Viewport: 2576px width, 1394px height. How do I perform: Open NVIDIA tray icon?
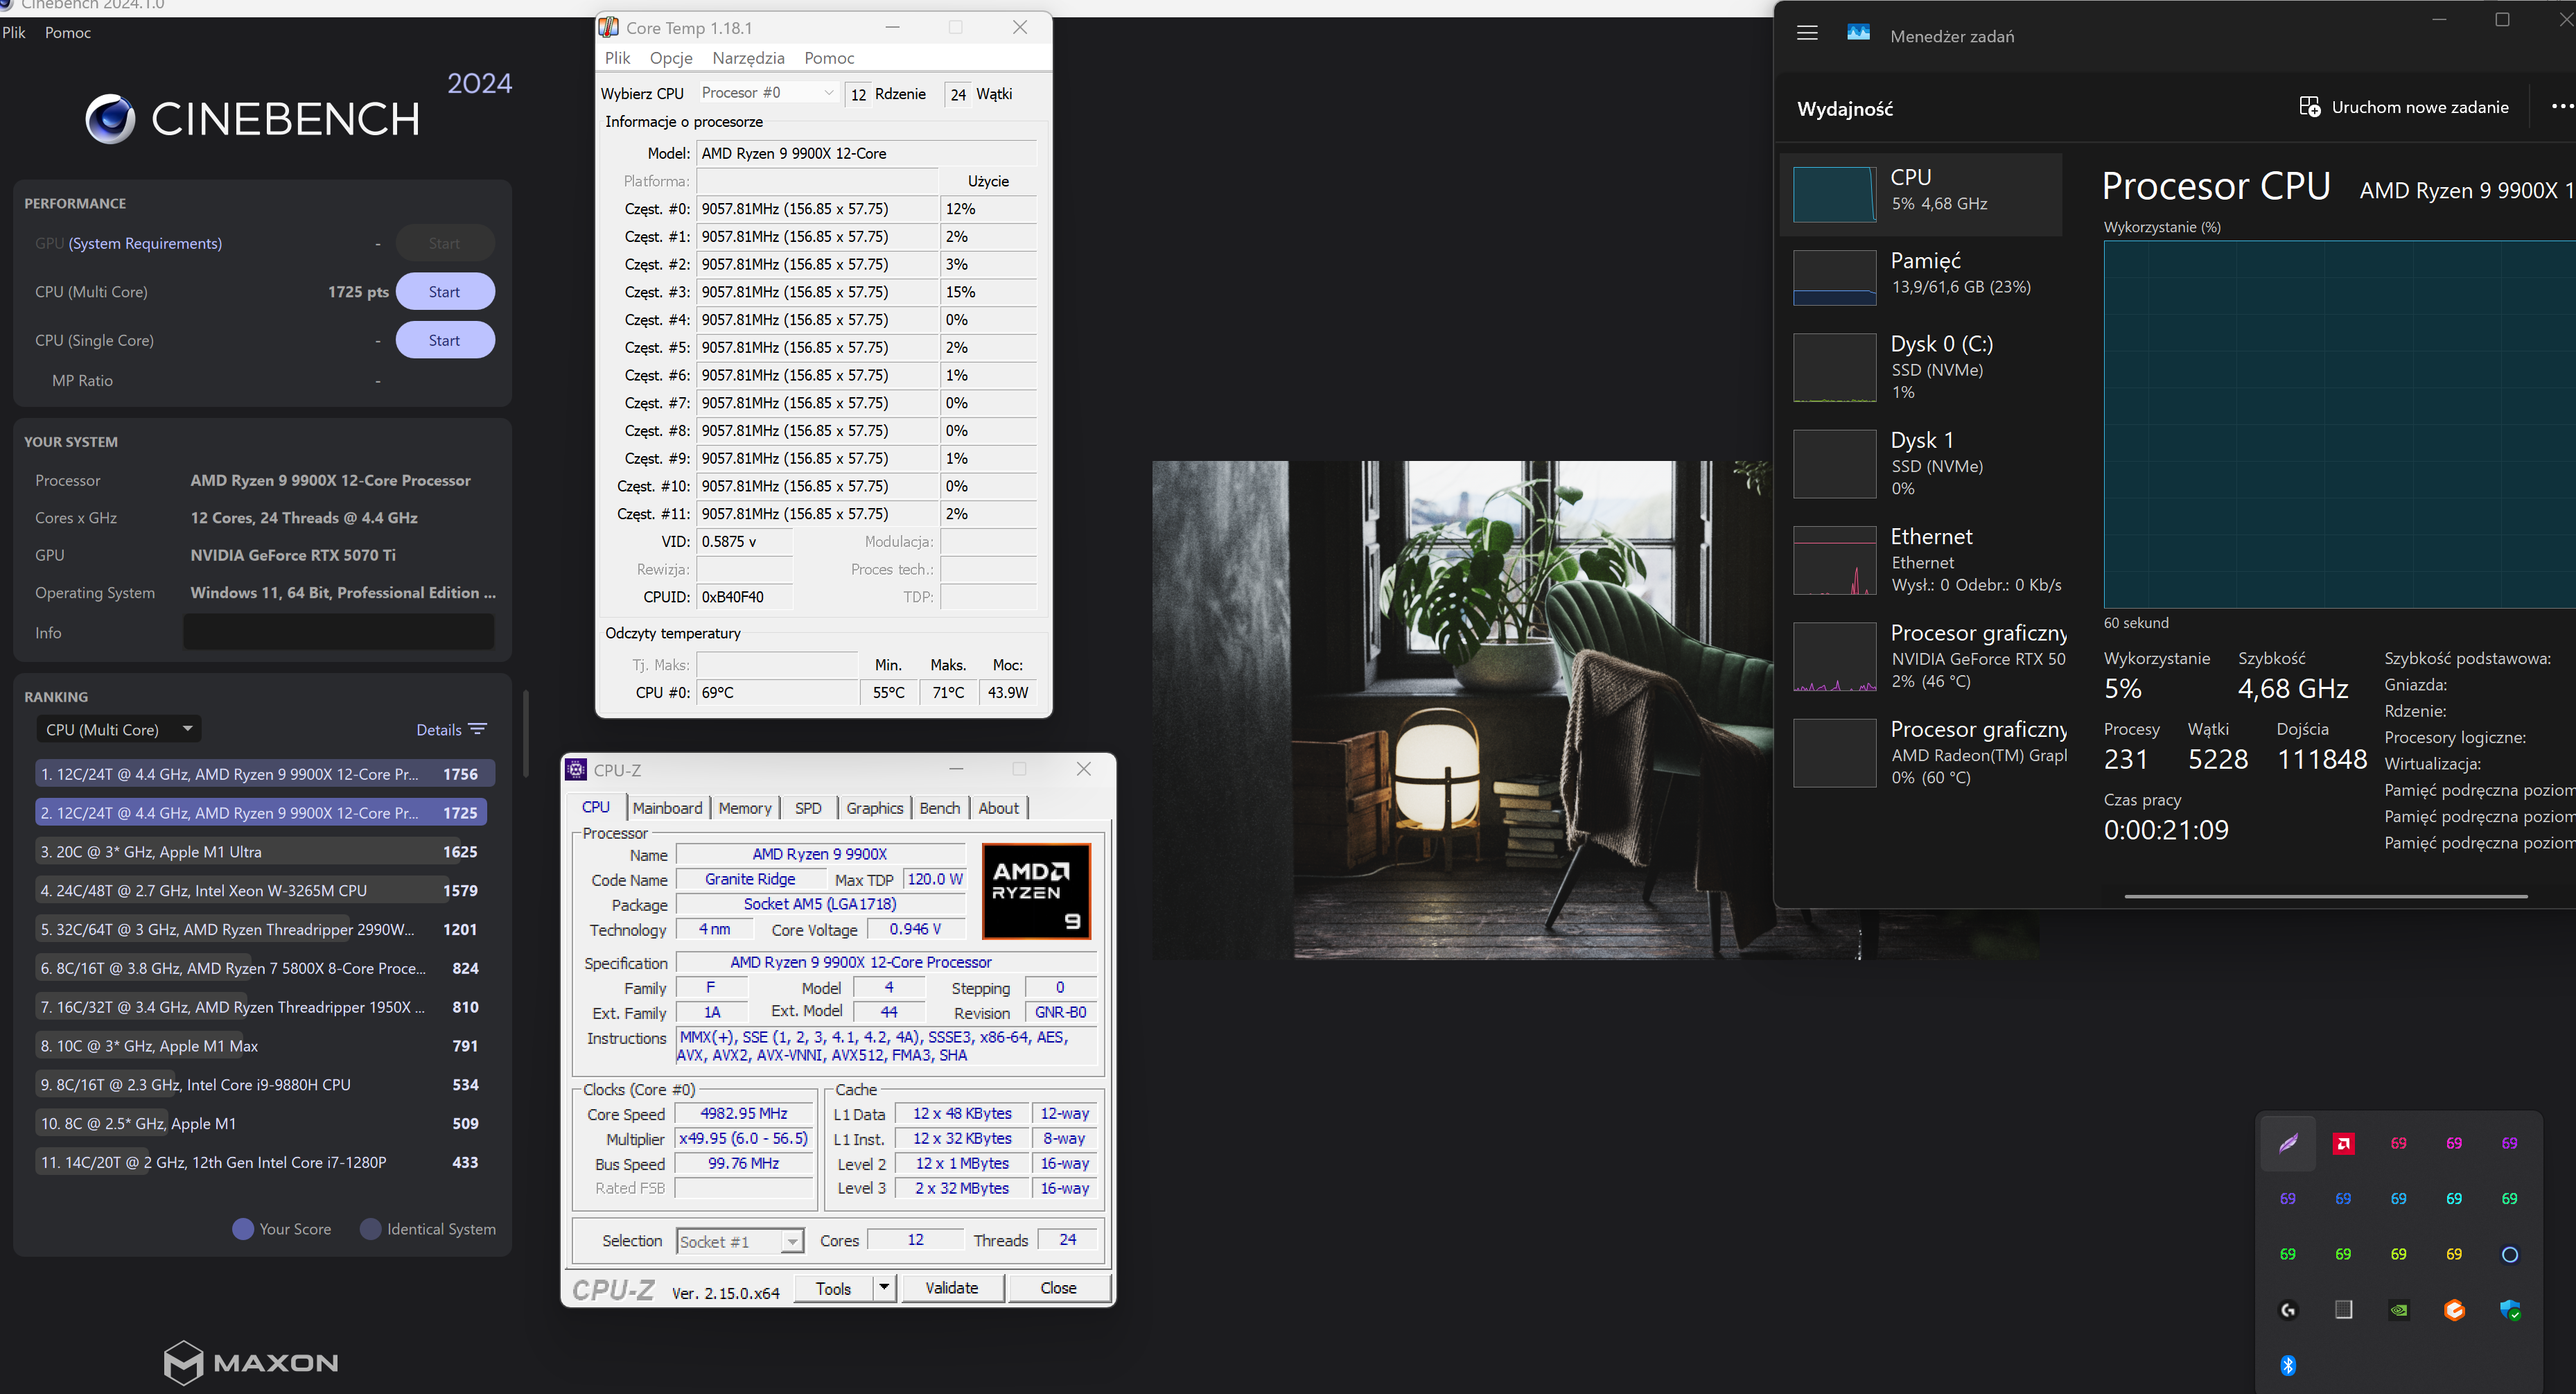(2398, 1310)
